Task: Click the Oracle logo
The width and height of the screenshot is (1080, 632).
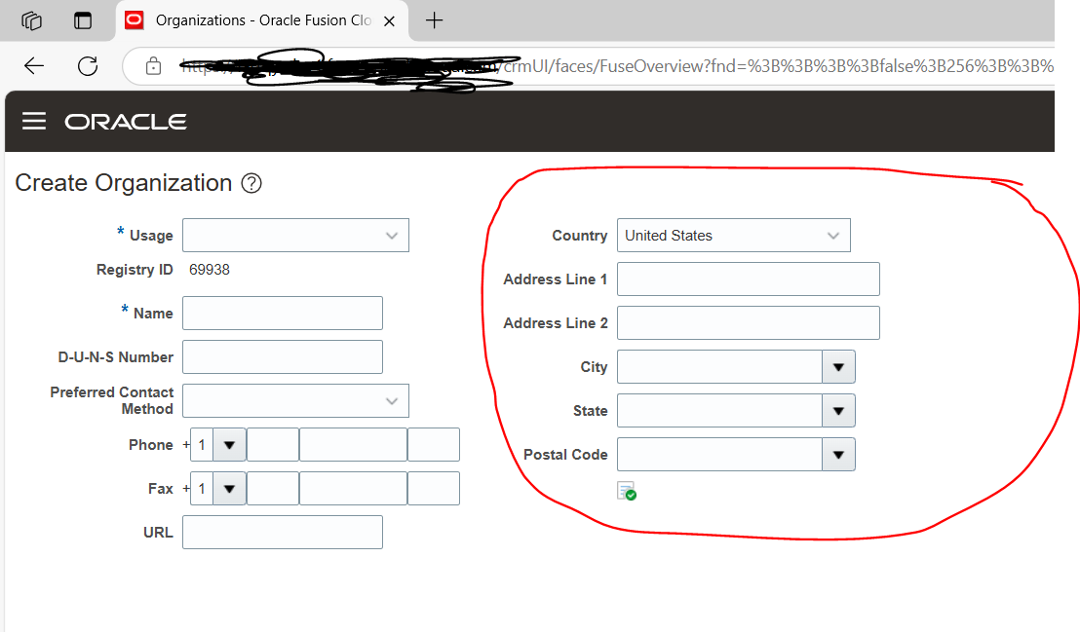Action: 126,122
